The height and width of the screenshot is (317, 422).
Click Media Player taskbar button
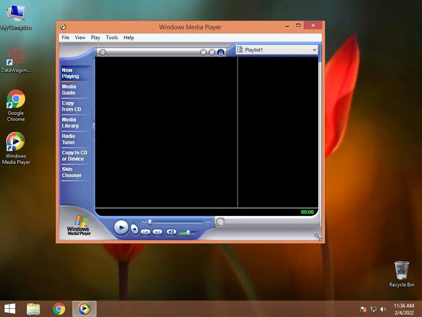pos(84,309)
